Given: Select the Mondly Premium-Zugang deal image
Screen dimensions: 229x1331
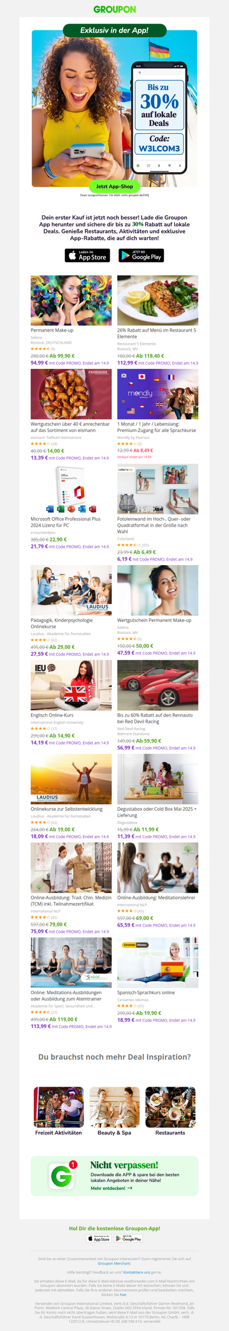Looking at the screenshot, I should pyautogui.click(x=158, y=394).
